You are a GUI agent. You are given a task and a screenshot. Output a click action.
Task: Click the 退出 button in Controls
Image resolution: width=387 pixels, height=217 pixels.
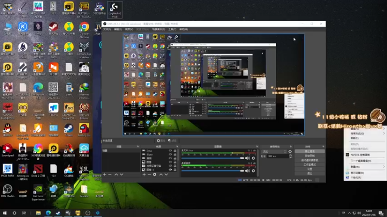[310, 174]
